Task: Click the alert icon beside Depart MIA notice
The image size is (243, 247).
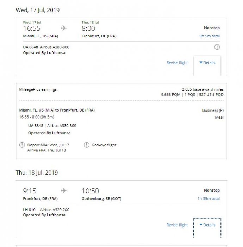Action: click(x=23, y=145)
